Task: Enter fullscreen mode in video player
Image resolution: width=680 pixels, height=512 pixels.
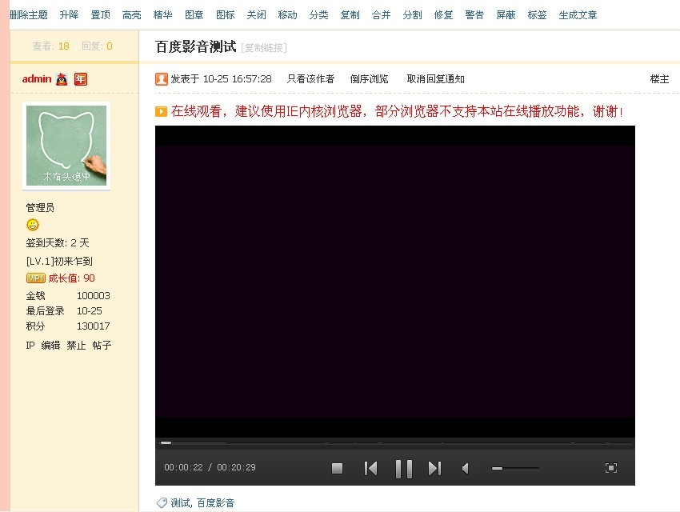Action: [611, 468]
